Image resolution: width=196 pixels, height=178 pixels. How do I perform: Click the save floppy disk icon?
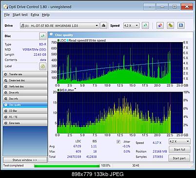(x=181, y=25)
